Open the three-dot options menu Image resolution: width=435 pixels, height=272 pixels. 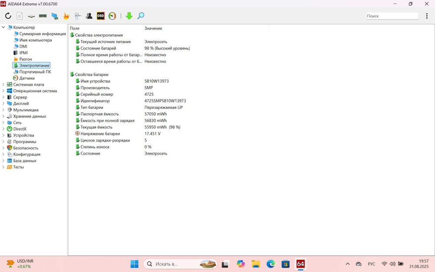pyautogui.click(x=427, y=16)
